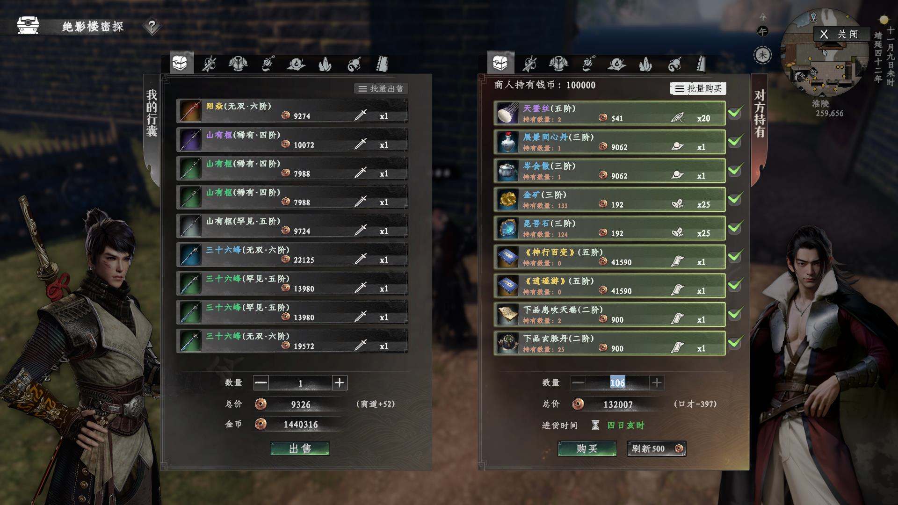Click the purchase quantity field showing 106

click(617, 383)
